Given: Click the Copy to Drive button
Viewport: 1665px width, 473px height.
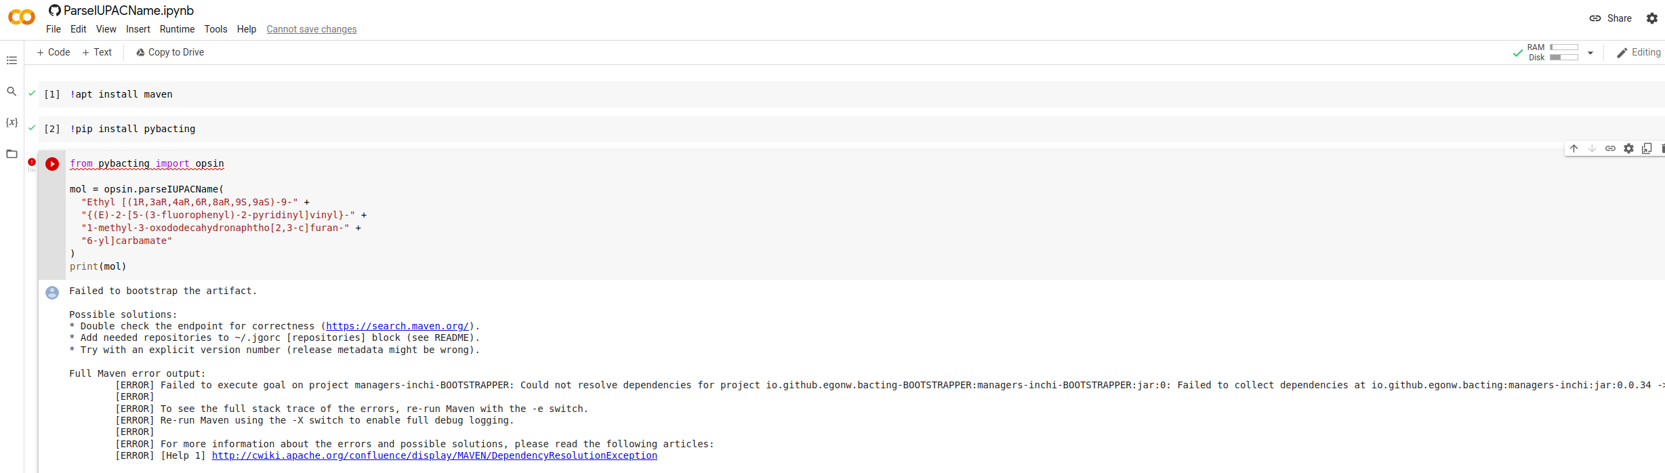Looking at the screenshot, I should tap(170, 52).
